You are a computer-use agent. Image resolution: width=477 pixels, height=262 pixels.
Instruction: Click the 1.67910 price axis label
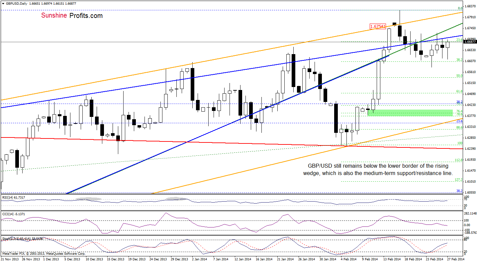470,17
